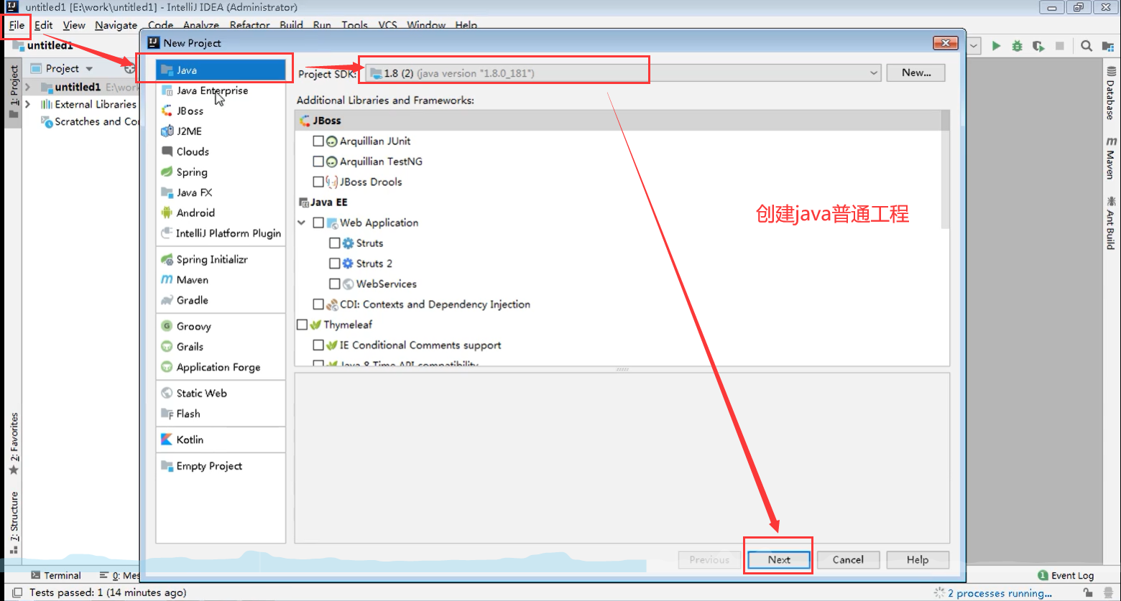The width and height of the screenshot is (1121, 601).
Task: Click the Cancel button
Action: [848, 559]
